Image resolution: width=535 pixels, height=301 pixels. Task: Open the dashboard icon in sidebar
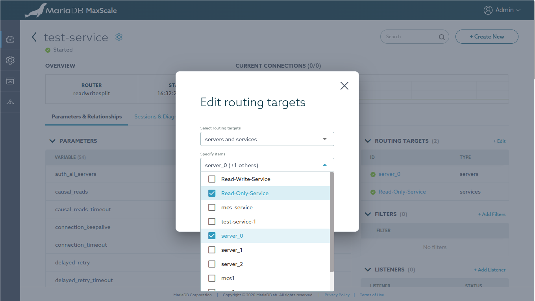(x=10, y=39)
